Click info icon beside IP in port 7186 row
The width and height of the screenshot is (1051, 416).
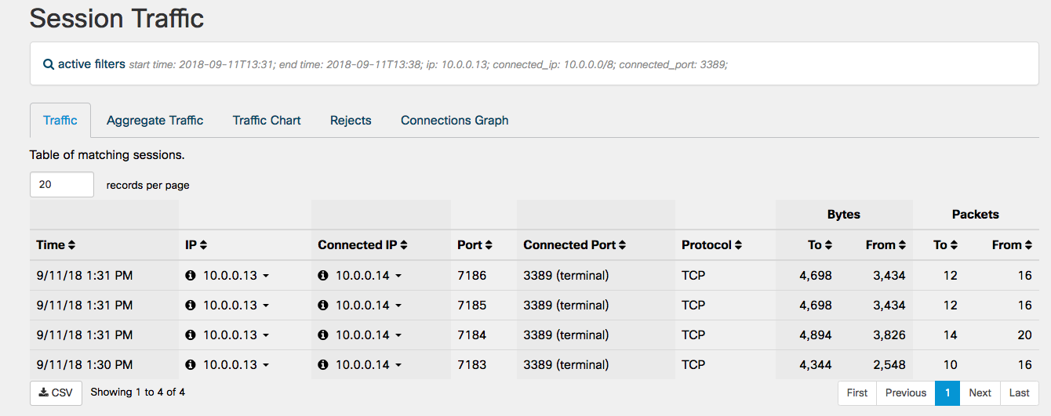(x=191, y=276)
